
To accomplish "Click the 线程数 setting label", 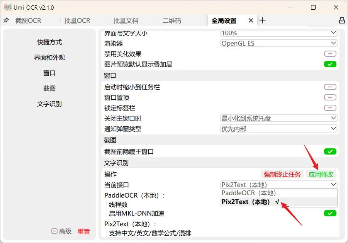I will point(118,204).
